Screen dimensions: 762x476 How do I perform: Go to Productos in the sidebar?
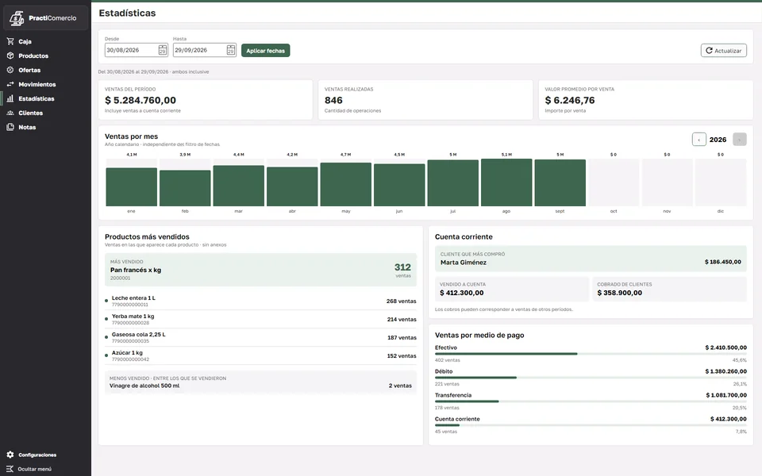46,56
